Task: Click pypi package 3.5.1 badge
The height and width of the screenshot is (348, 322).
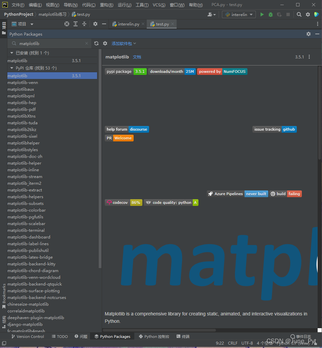Action: point(126,72)
